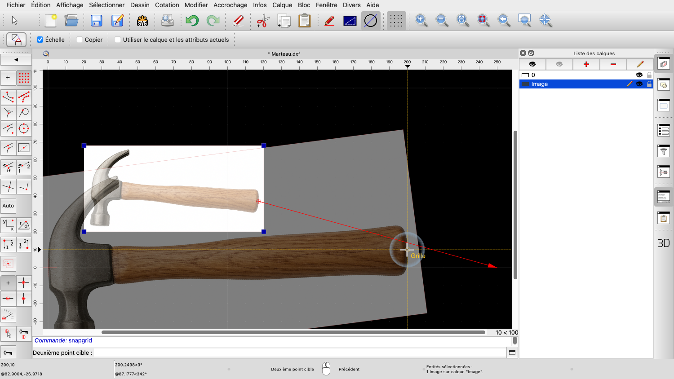Check 'Utiliser le calque et les attributs actuels'
The height and width of the screenshot is (379, 674).
click(x=118, y=40)
